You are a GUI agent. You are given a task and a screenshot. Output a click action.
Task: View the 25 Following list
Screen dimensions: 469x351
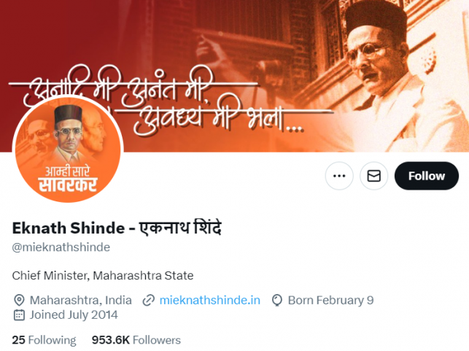(x=44, y=340)
